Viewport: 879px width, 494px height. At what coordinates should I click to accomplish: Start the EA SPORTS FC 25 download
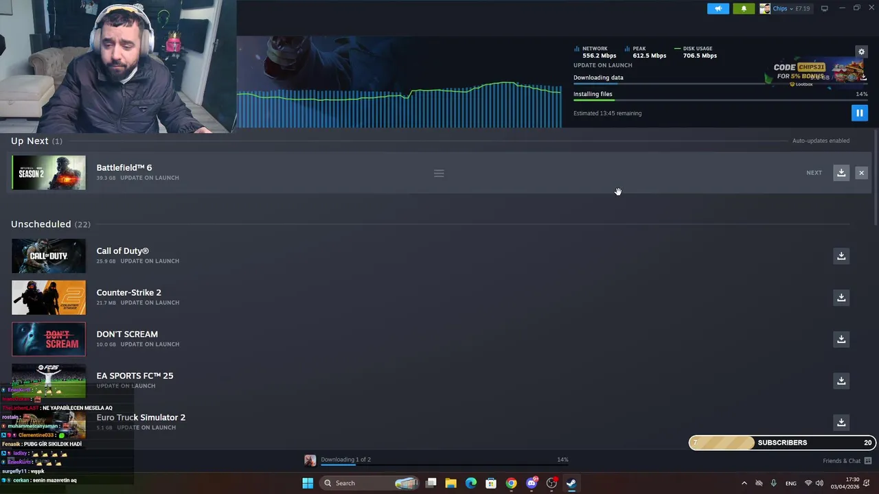[x=841, y=381]
